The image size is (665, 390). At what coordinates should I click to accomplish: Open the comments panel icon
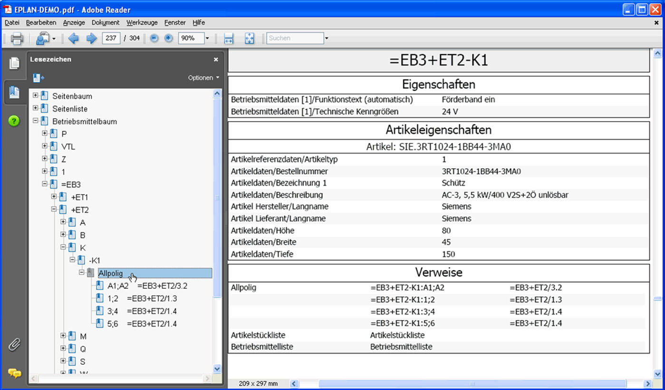pos(14,373)
